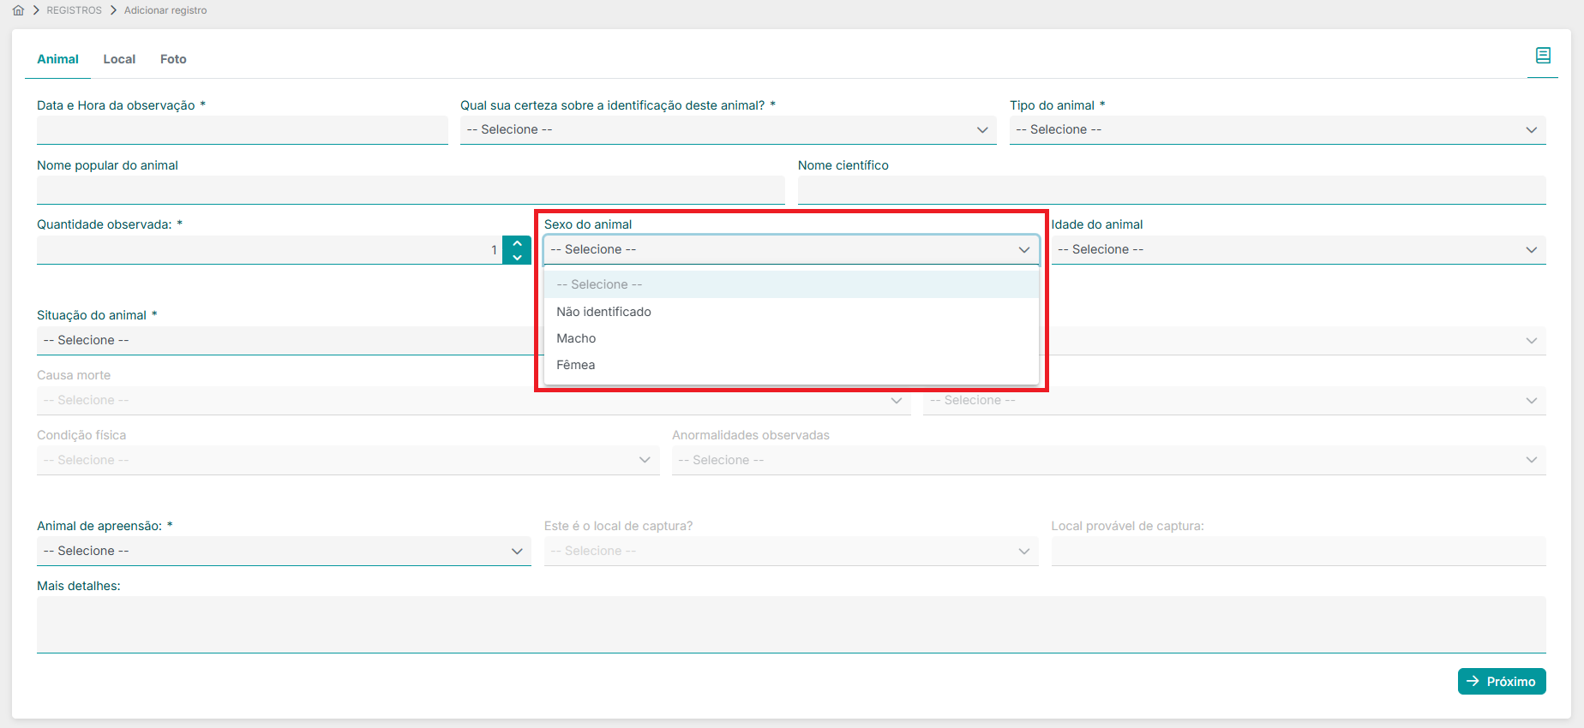Viewport: 1584px width, 728px height.
Task: Click the Mais detalhes text area
Action: [790, 624]
